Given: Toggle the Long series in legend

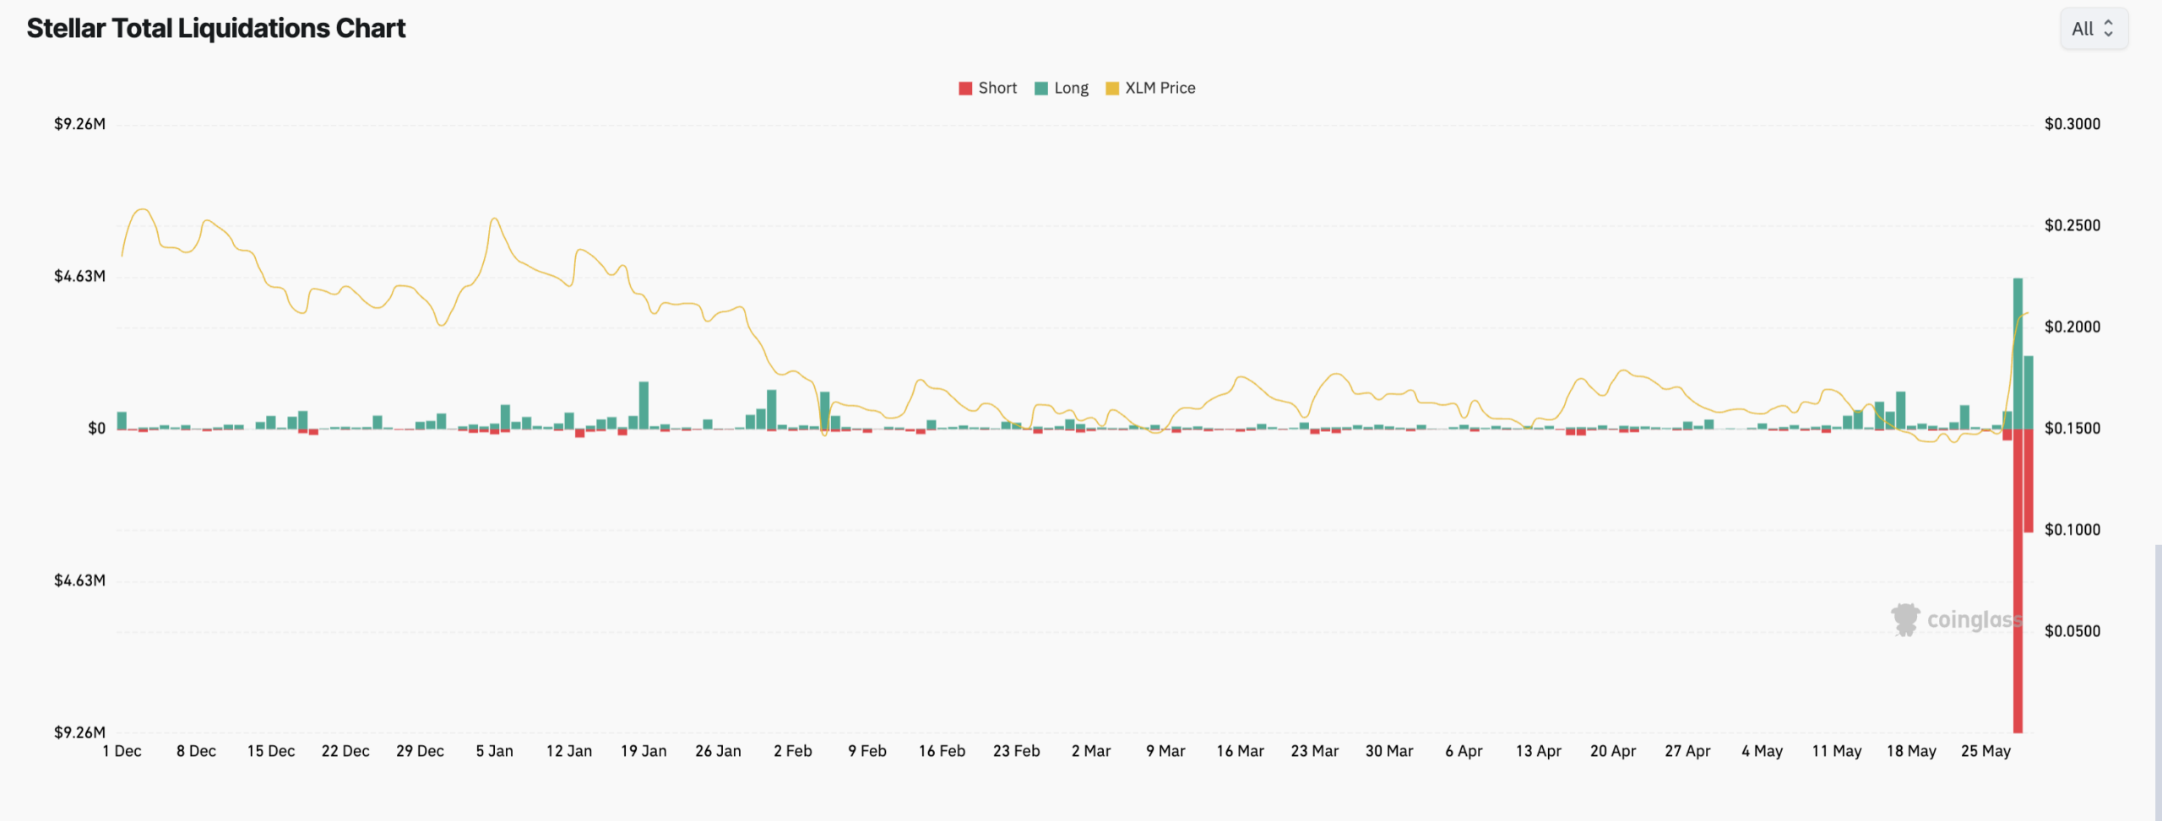Looking at the screenshot, I should click(1062, 88).
